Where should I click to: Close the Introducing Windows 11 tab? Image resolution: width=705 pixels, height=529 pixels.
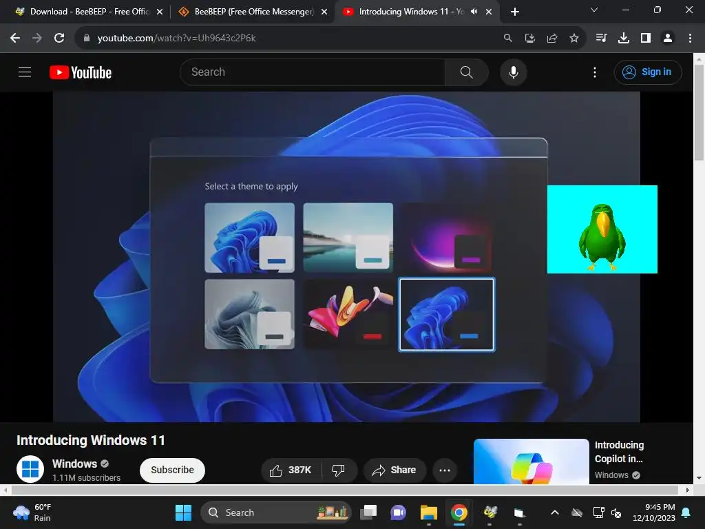click(x=489, y=12)
